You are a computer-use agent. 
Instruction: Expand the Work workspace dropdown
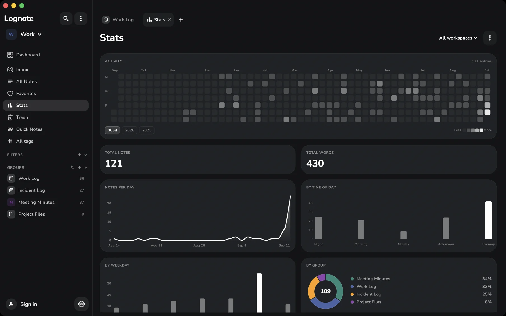[31, 34]
